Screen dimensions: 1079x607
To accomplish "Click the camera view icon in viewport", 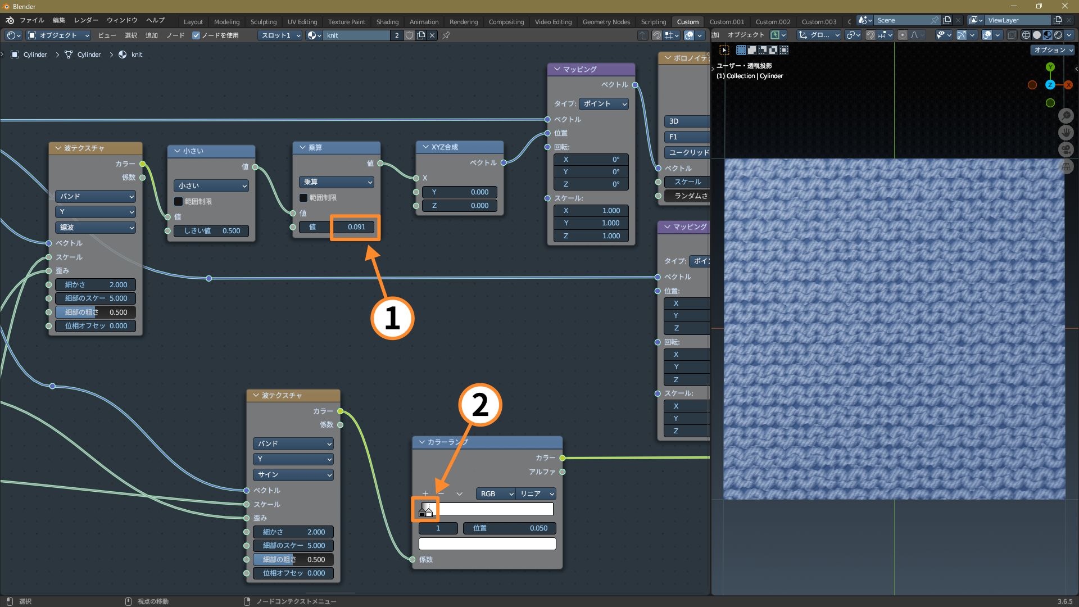I will pyautogui.click(x=1066, y=150).
